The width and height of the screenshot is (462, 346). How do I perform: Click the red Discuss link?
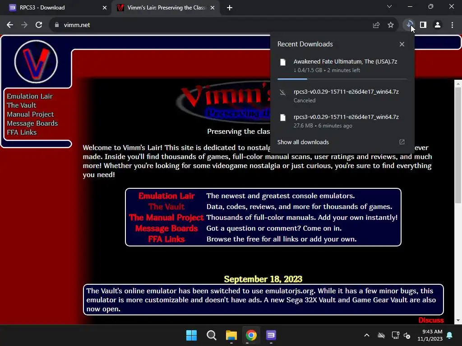click(431, 320)
